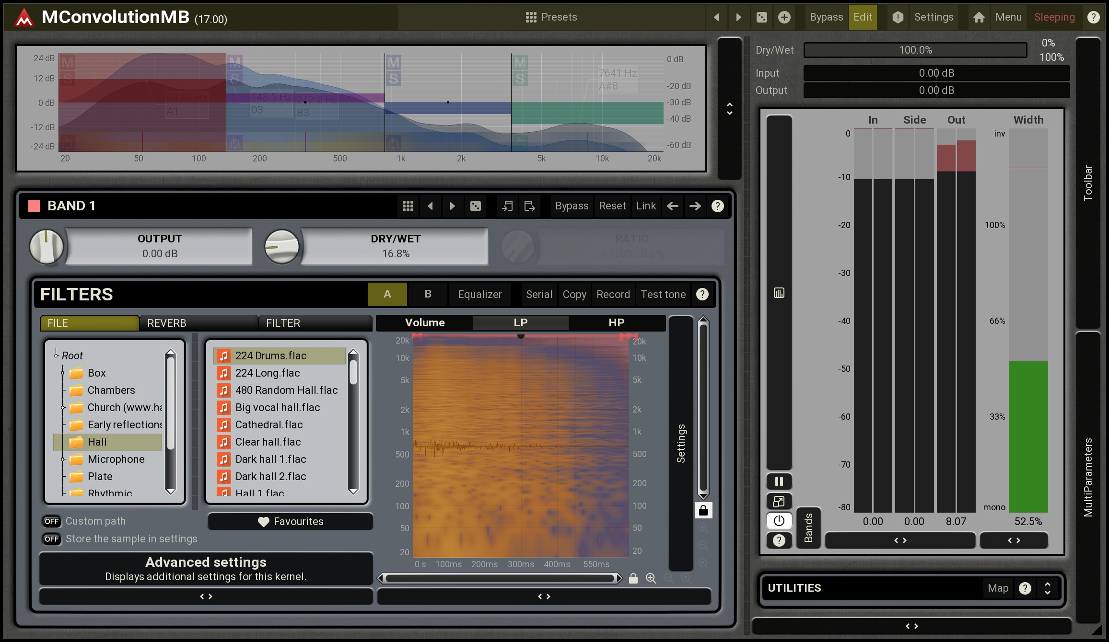Click the home icon next to Menu

click(x=979, y=17)
